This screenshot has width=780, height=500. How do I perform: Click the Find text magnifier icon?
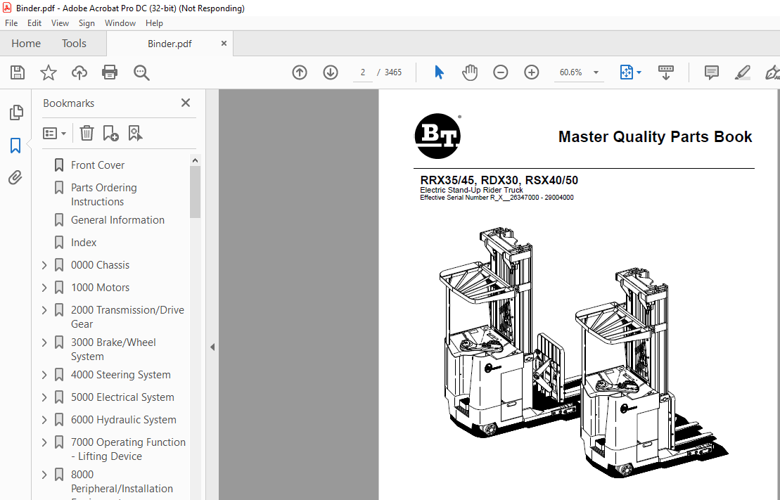coord(141,72)
